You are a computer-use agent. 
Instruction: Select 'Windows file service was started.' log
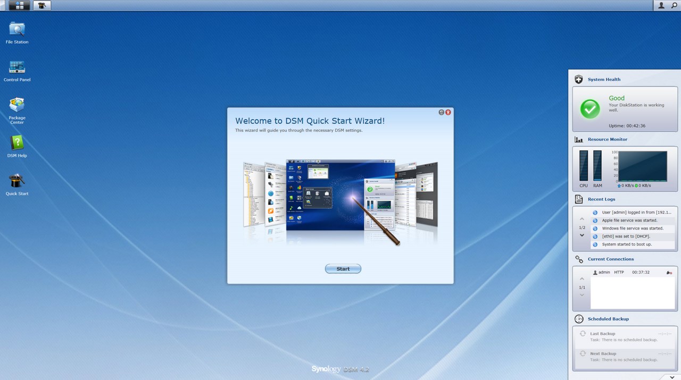[x=633, y=229]
